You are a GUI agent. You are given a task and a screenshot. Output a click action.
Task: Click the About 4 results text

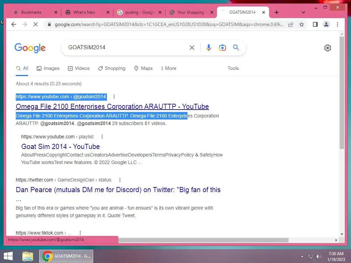pyautogui.click(x=49, y=84)
